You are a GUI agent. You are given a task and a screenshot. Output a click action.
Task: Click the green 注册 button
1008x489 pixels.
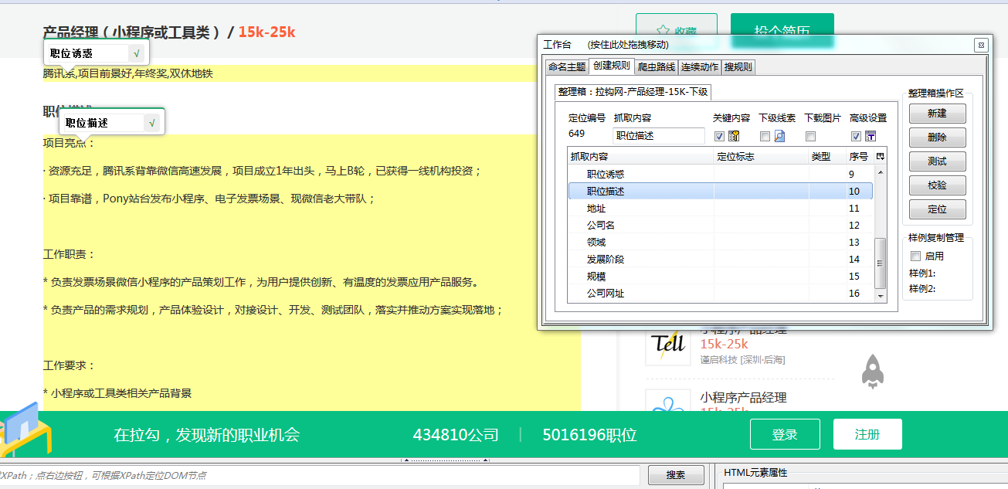tap(867, 435)
